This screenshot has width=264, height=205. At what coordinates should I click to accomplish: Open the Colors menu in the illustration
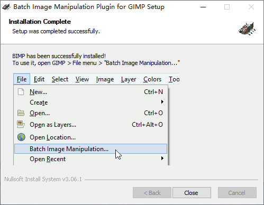click(152, 79)
